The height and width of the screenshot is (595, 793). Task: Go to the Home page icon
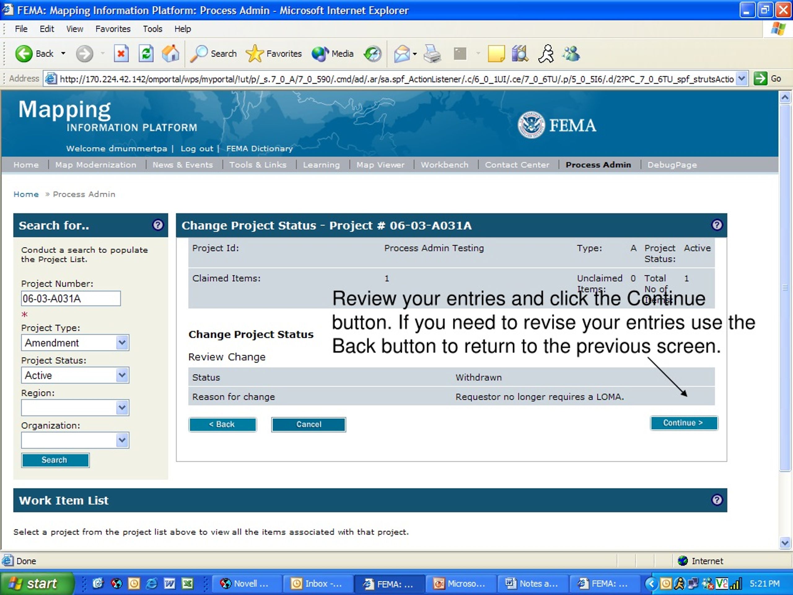[170, 54]
